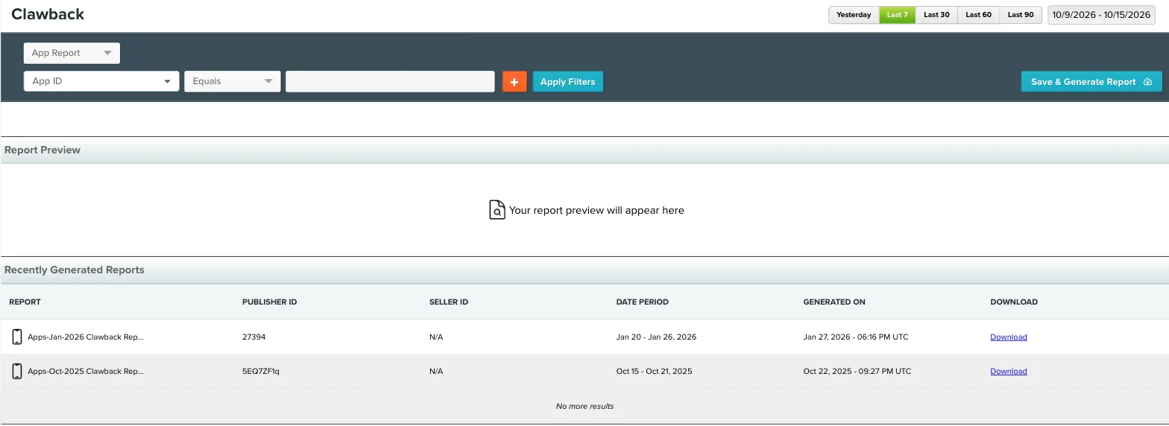Select the Apps-Oct-2025 Clawback Rep... report name

pos(86,372)
